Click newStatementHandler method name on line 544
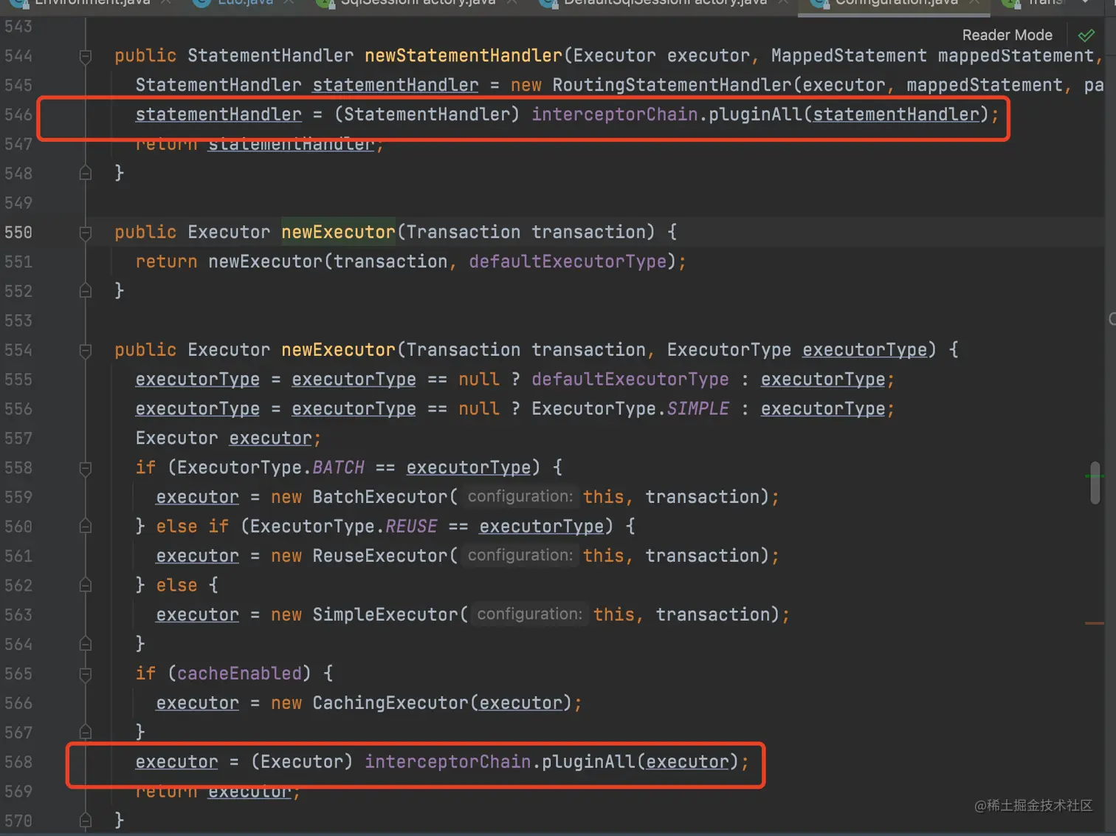This screenshot has height=836, width=1116. [464, 55]
